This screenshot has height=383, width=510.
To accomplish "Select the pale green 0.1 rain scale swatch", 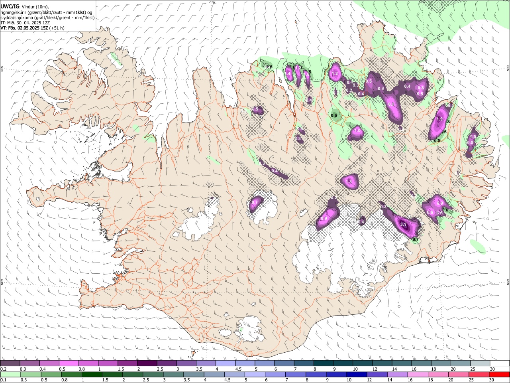I will (x=10, y=374).
